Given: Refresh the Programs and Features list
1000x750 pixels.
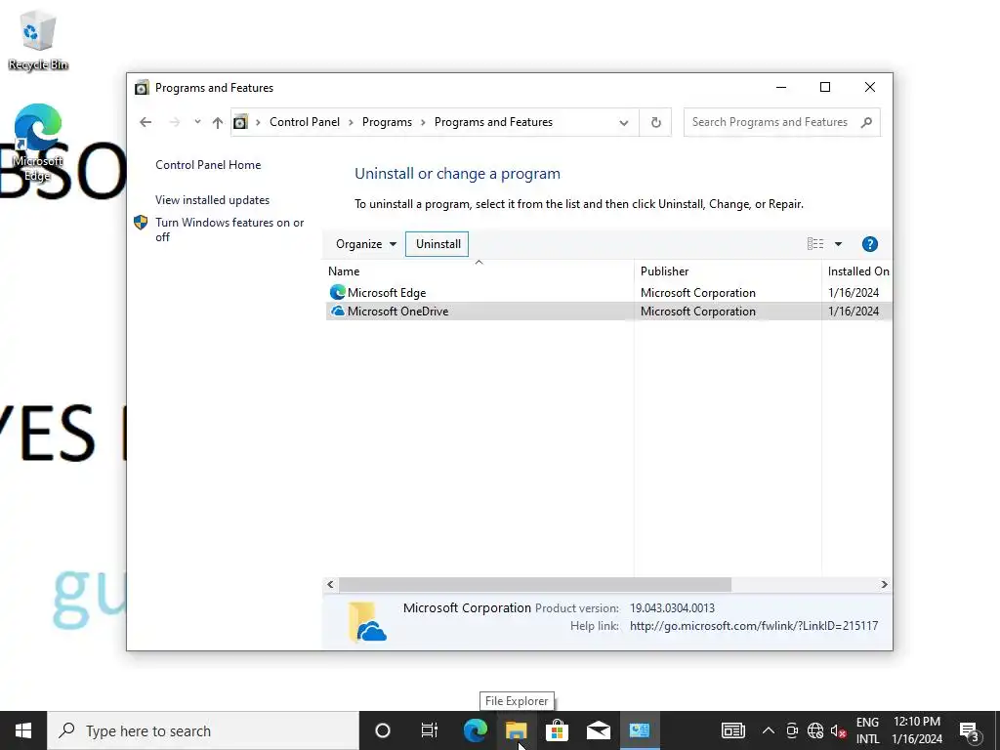Looking at the screenshot, I should [655, 122].
